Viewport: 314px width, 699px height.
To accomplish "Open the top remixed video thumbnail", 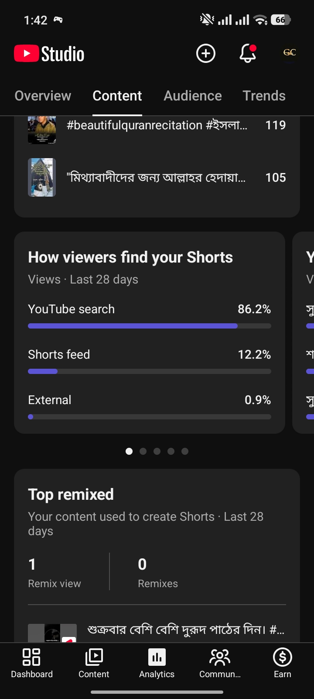I will pos(52,633).
